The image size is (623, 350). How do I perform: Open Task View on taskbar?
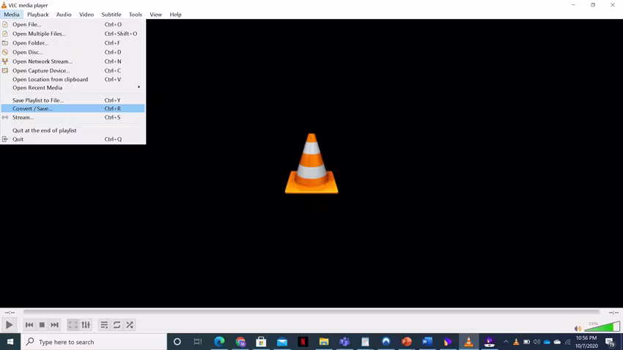pos(198,342)
